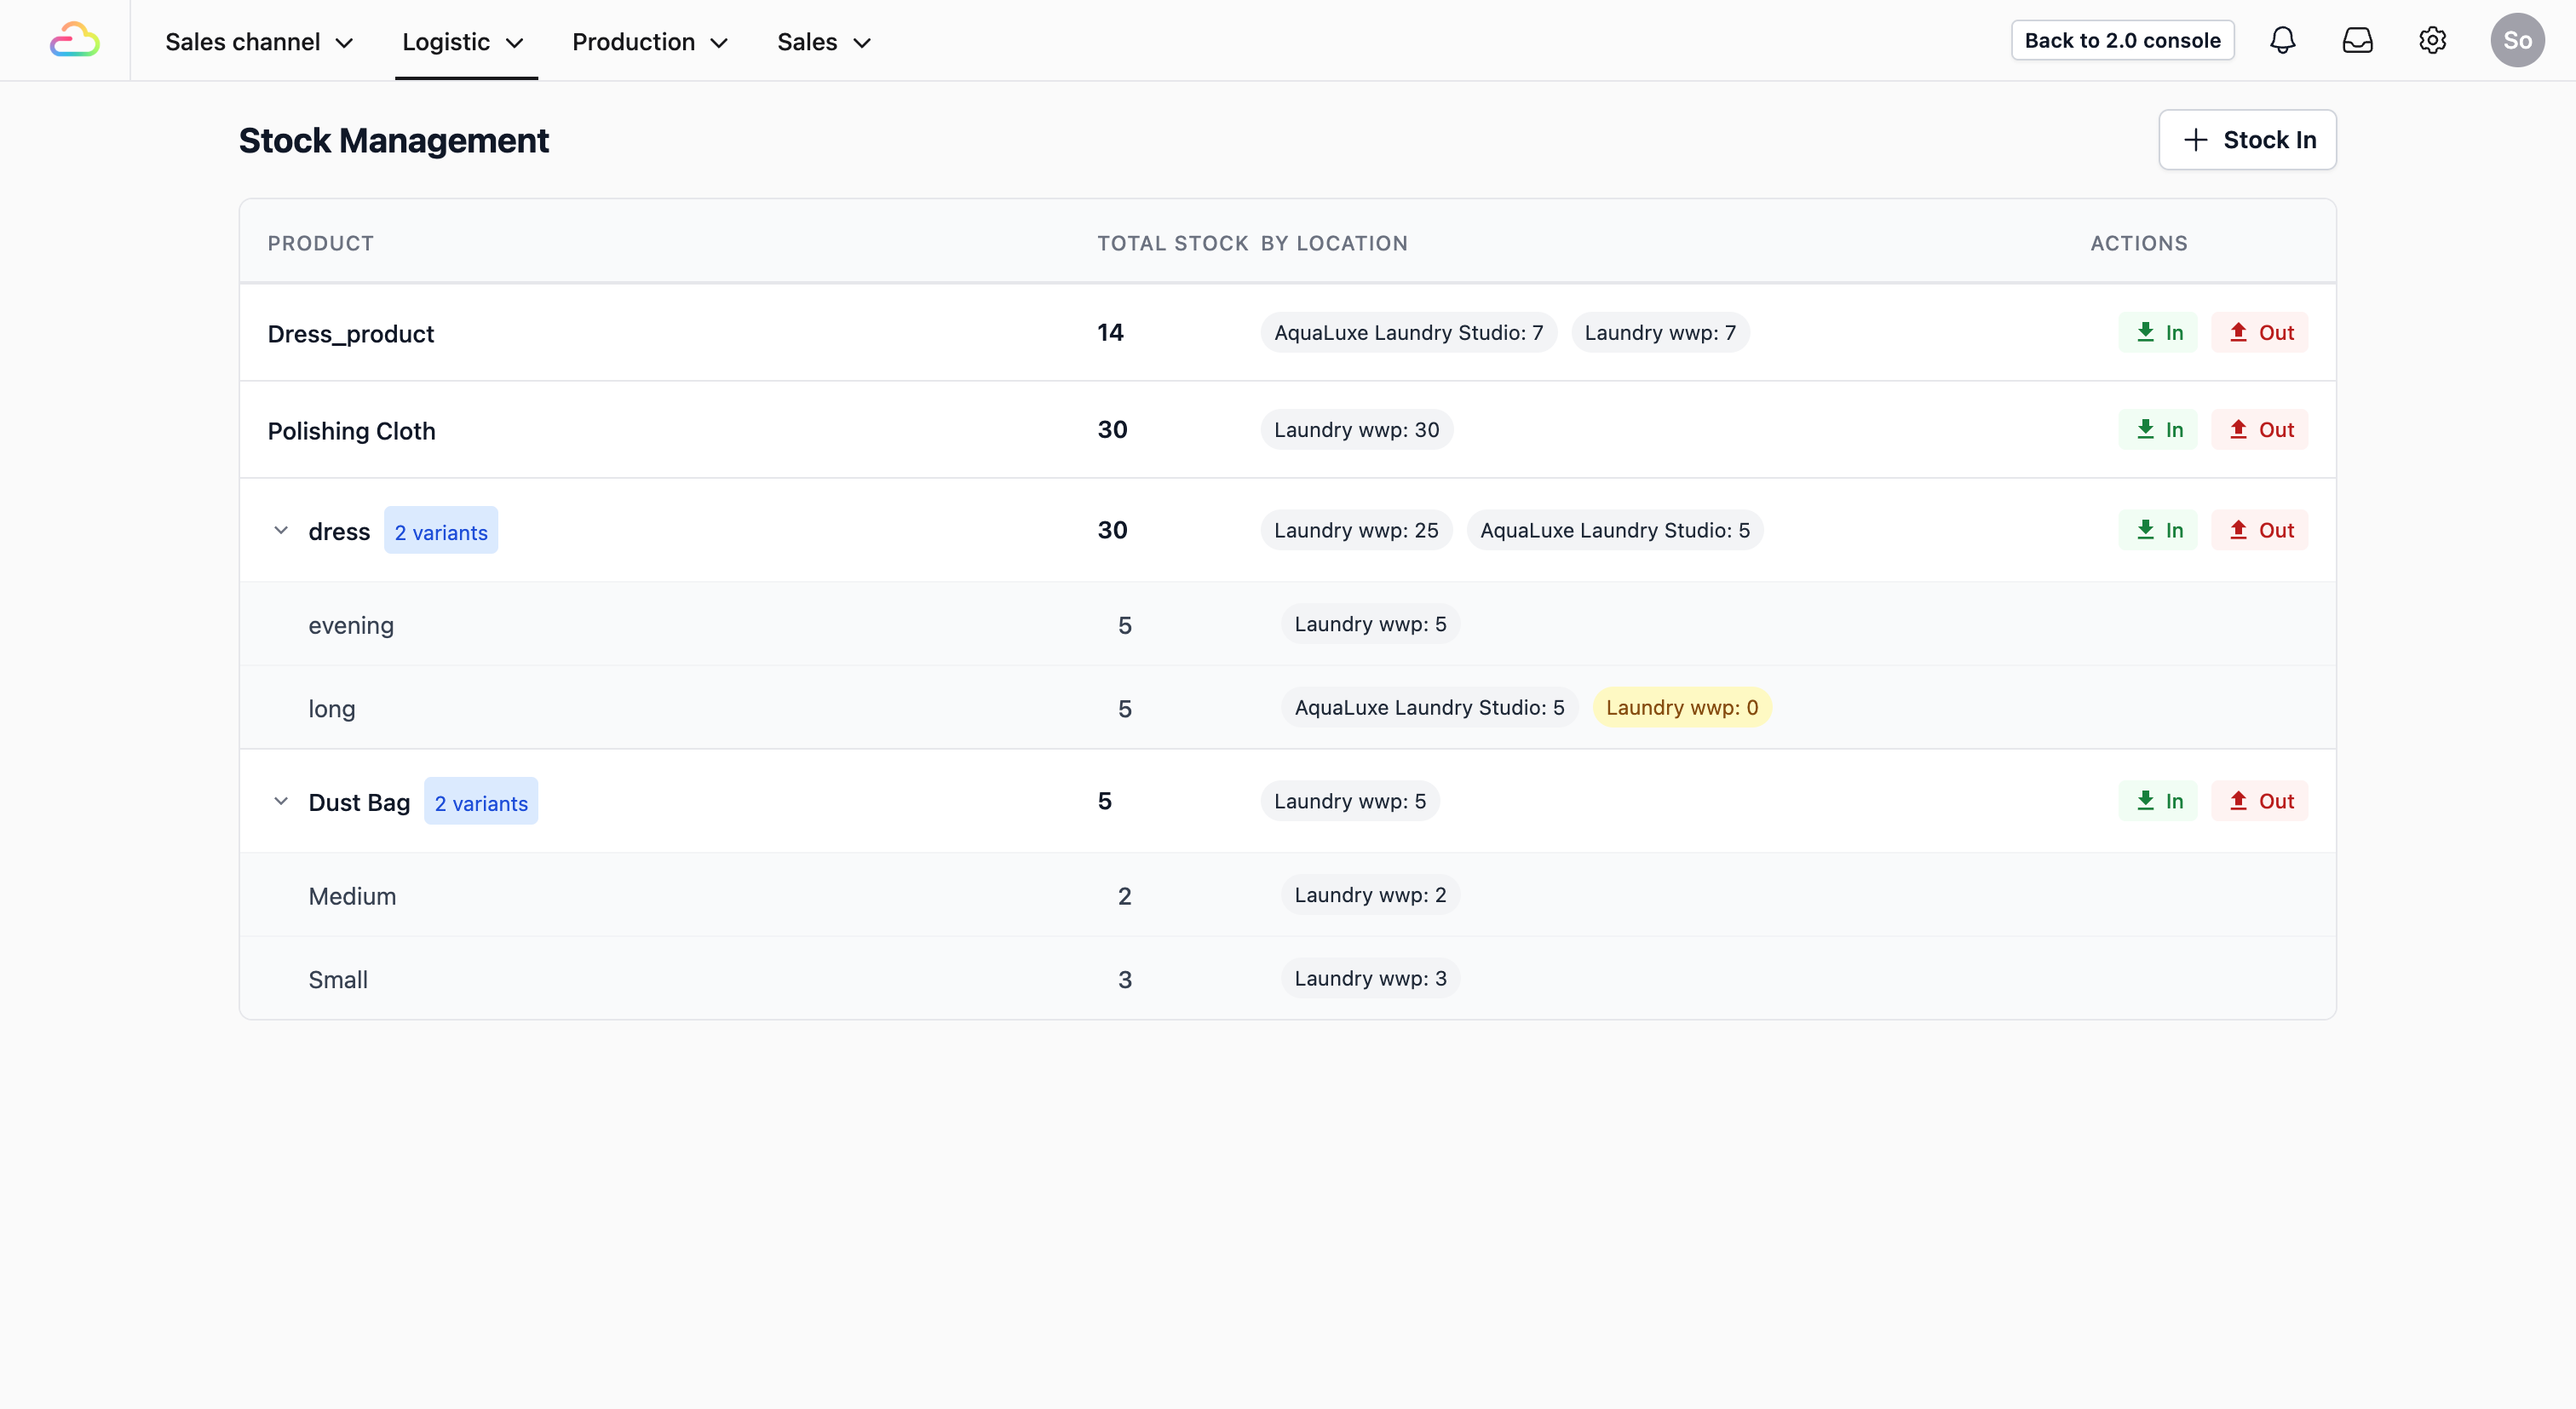Stock out Dust Bag with Out button
Screen dimensions: 2576x1409
pos(2260,801)
